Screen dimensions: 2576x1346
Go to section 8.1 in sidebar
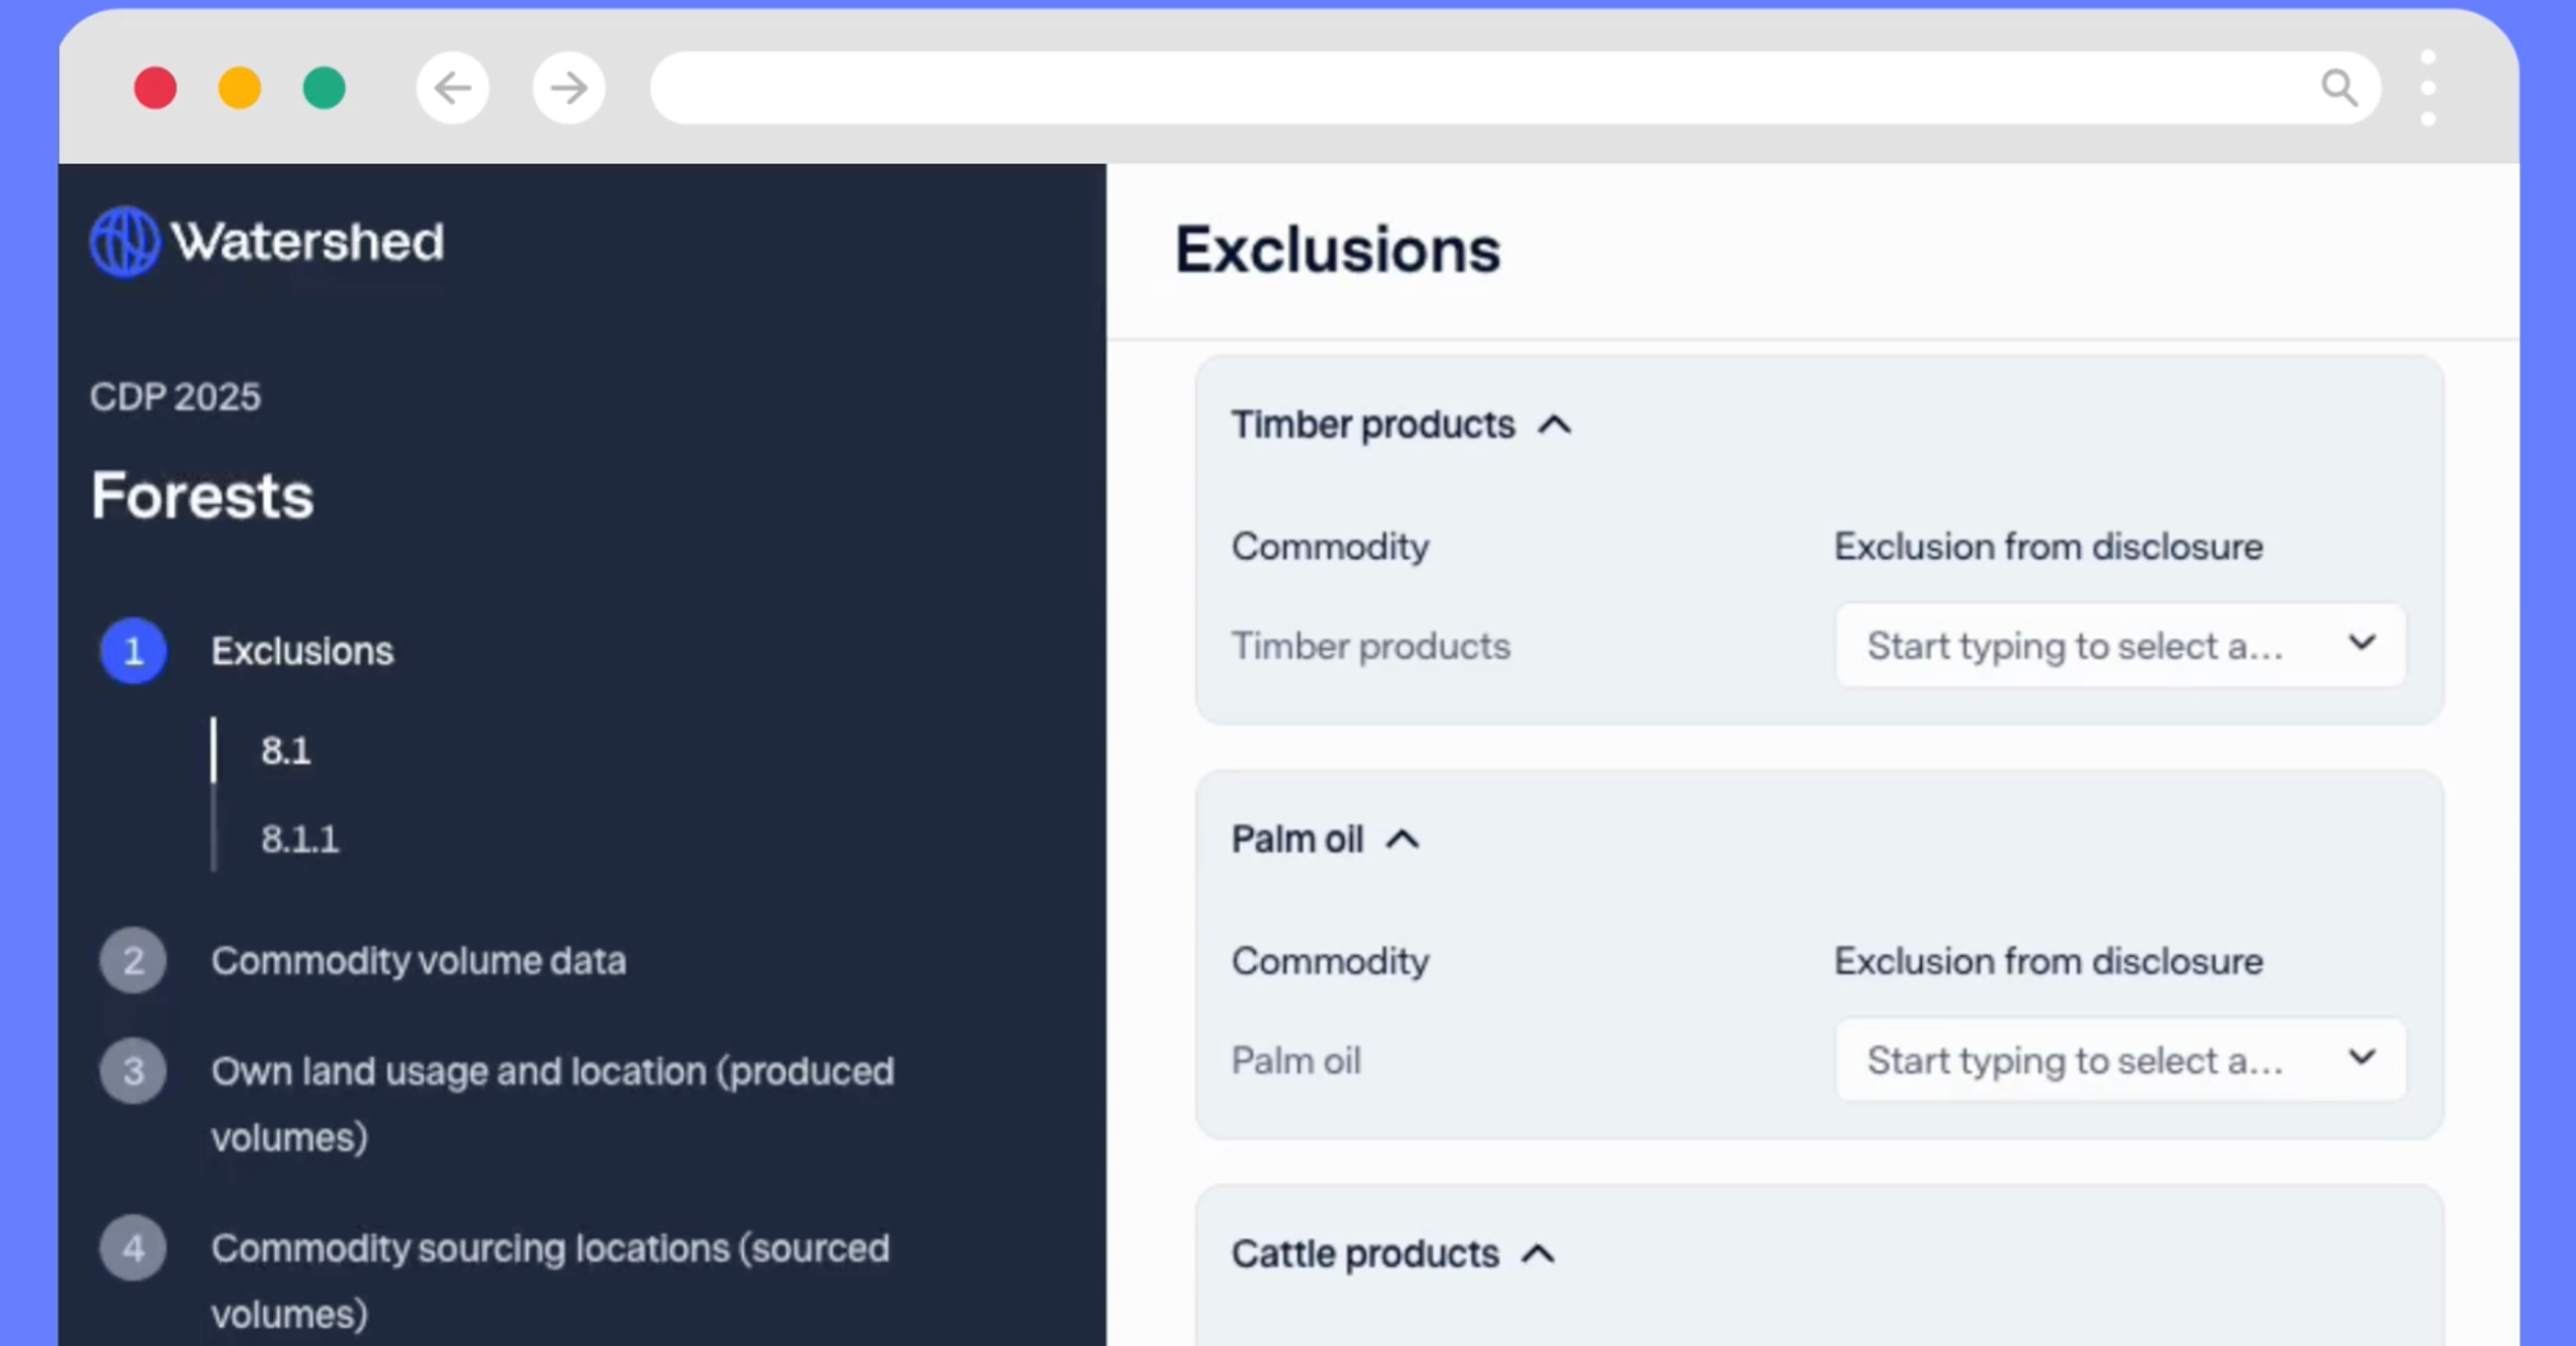pos(286,750)
